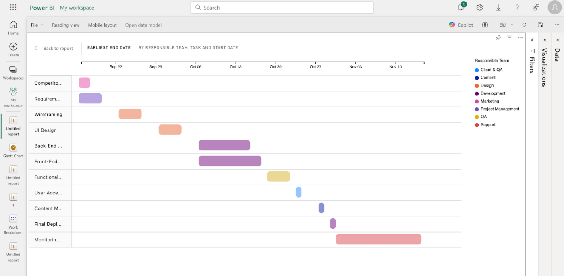
Task: Switch to Mobile layout
Action: click(102, 25)
